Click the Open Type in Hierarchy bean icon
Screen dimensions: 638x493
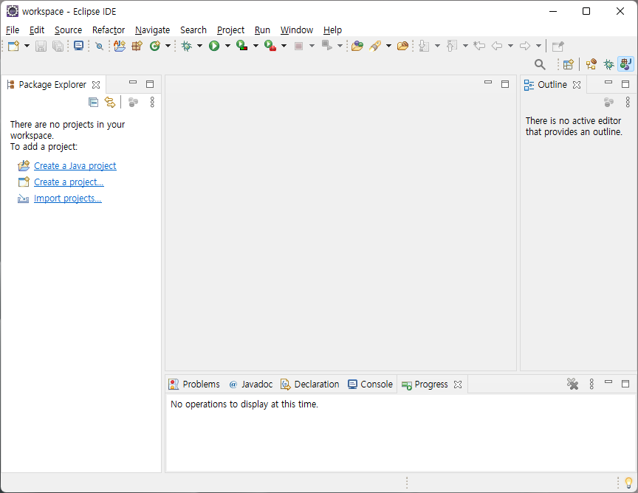[403, 46]
